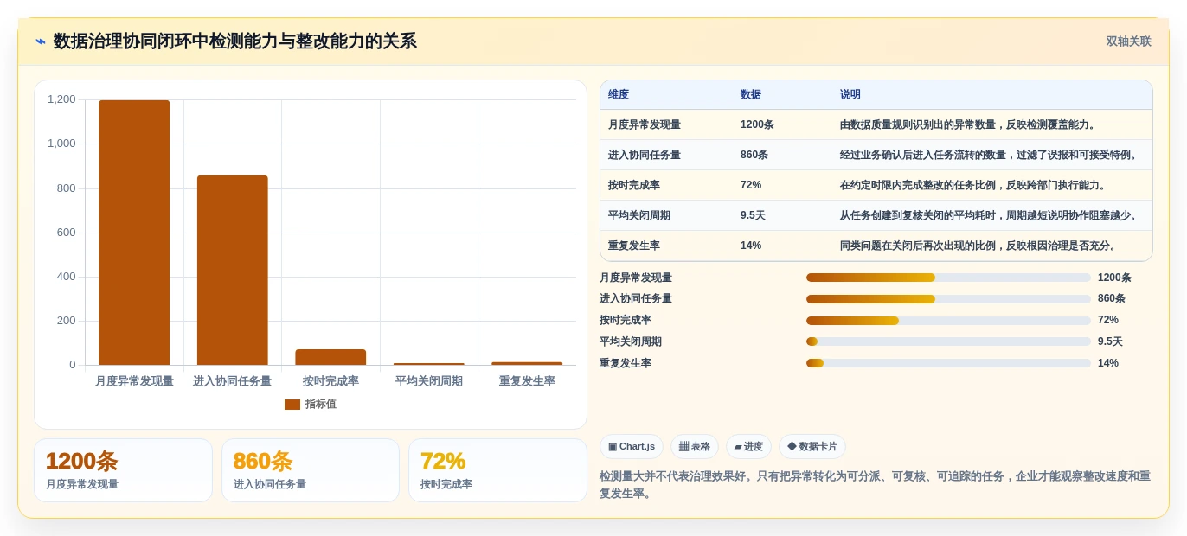Click table cell 按时完成率

634,185
